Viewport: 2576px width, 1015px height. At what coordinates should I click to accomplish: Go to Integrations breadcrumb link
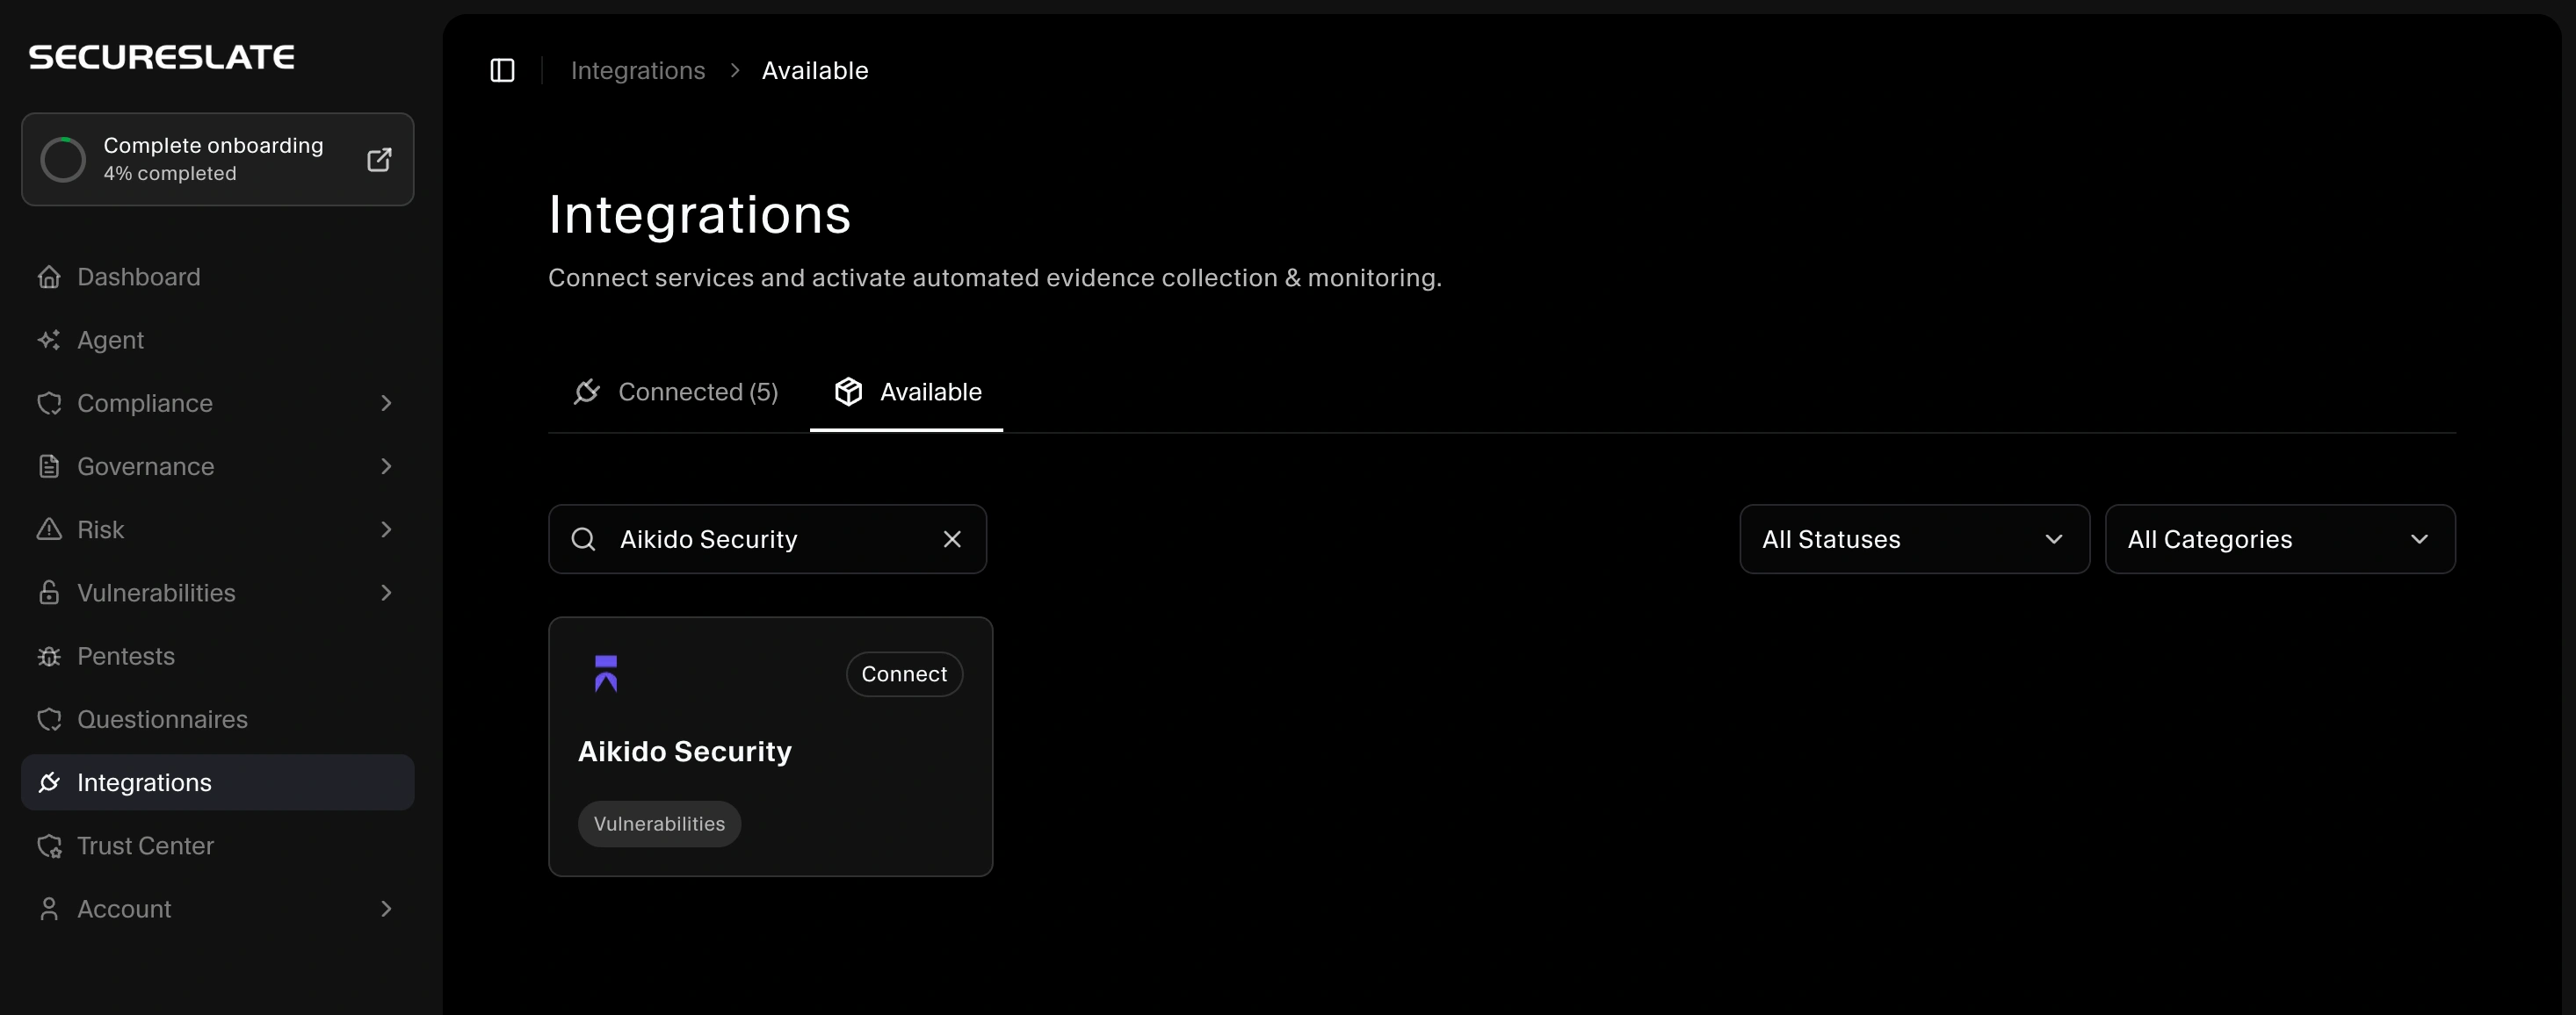[x=637, y=71]
